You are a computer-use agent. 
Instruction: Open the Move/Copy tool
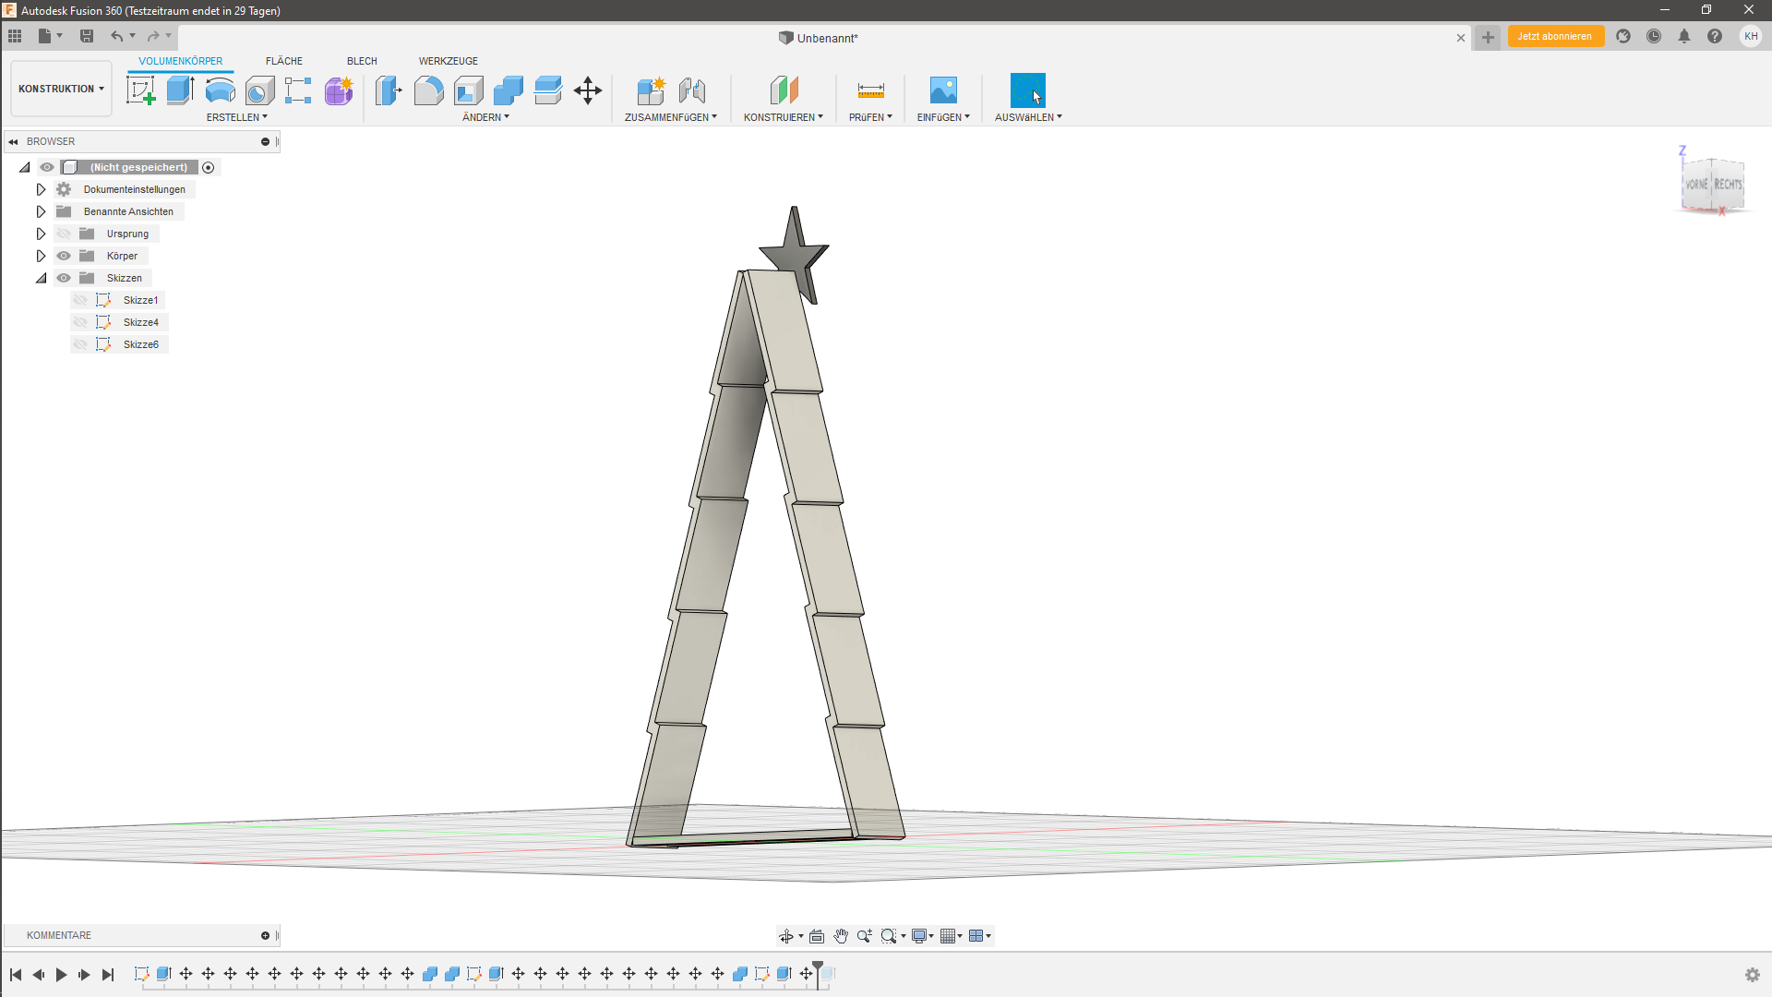[x=587, y=90]
